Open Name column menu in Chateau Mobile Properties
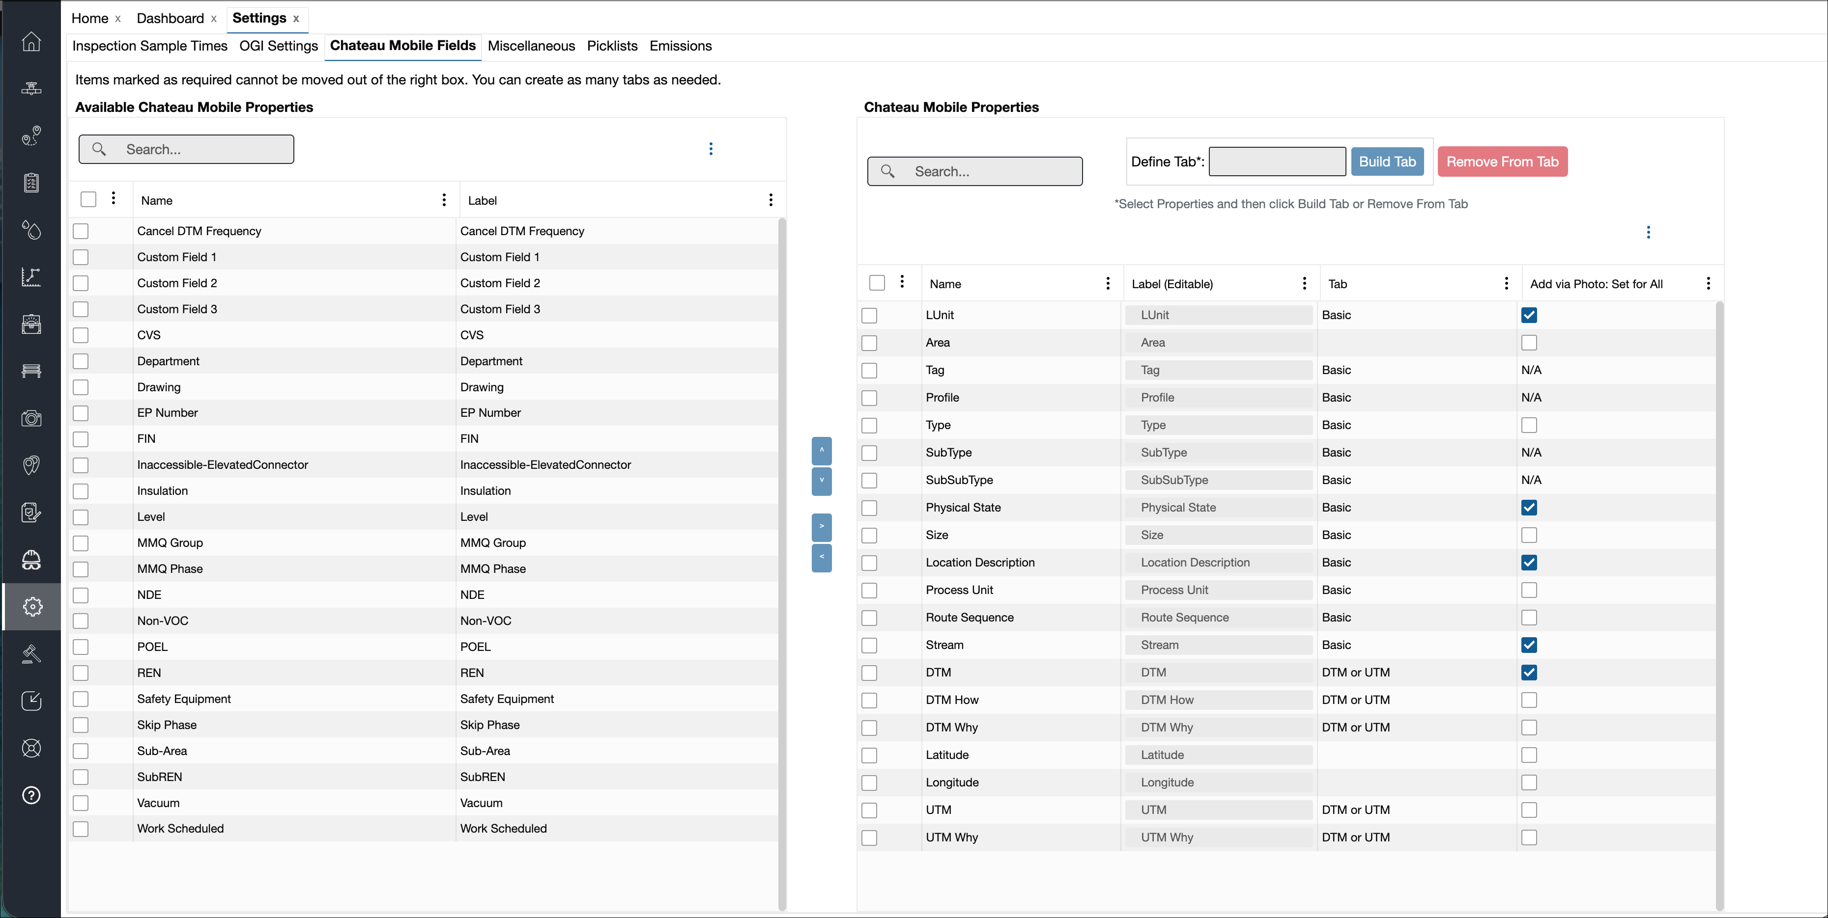 coord(1108,284)
